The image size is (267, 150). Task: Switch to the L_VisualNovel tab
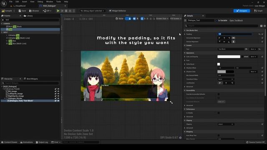[18, 6]
